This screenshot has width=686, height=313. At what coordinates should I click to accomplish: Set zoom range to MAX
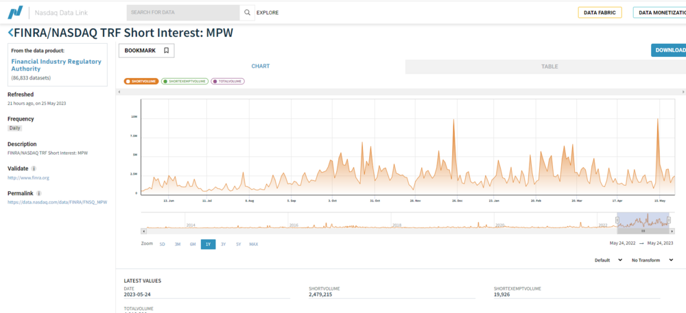[254, 245]
